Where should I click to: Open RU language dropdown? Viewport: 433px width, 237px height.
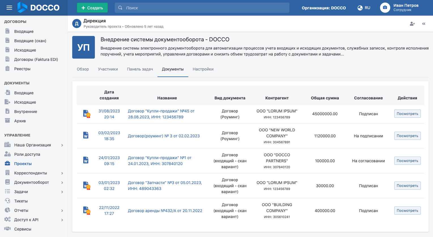point(364,8)
